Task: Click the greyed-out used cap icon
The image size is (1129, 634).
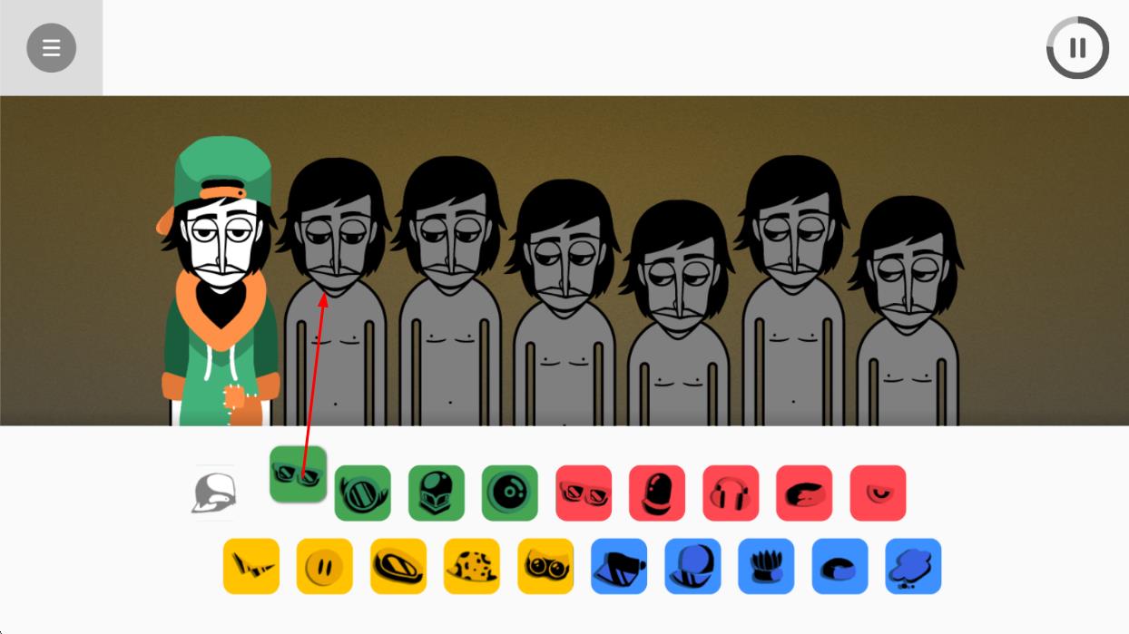Action: pyautogui.click(x=214, y=493)
